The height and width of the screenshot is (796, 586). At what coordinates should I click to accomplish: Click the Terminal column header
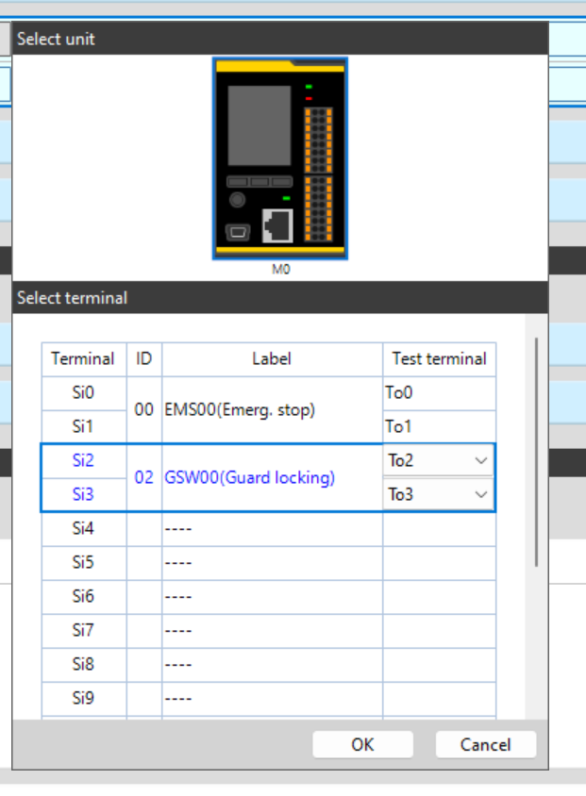[x=83, y=359]
